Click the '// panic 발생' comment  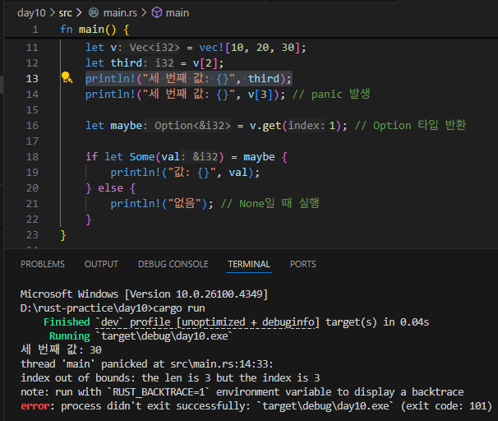pos(331,95)
